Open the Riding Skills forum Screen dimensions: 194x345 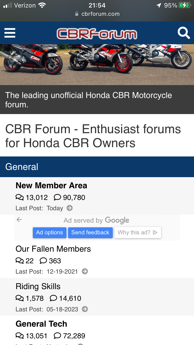coord(38,286)
